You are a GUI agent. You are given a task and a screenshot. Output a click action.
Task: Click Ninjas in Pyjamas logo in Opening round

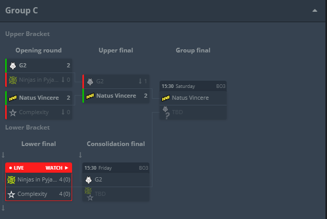click(x=13, y=80)
